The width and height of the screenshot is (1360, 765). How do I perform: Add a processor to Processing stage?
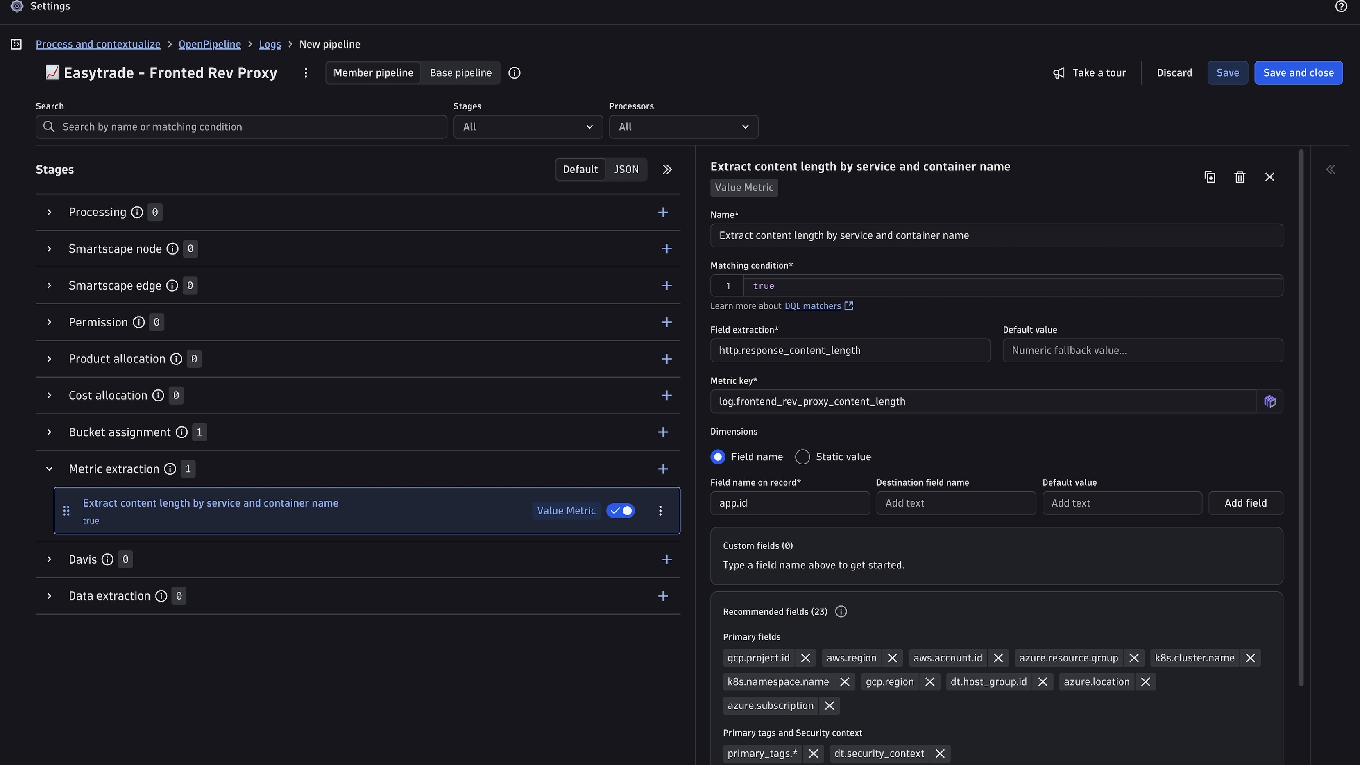pyautogui.click(x=663, y=212)
